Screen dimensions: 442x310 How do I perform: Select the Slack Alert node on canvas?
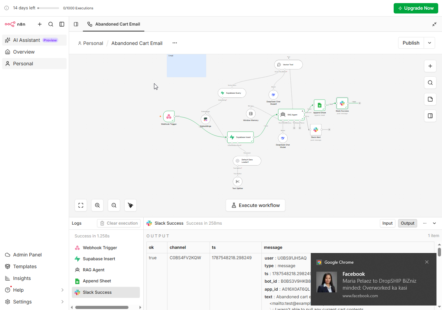point(316,130)
